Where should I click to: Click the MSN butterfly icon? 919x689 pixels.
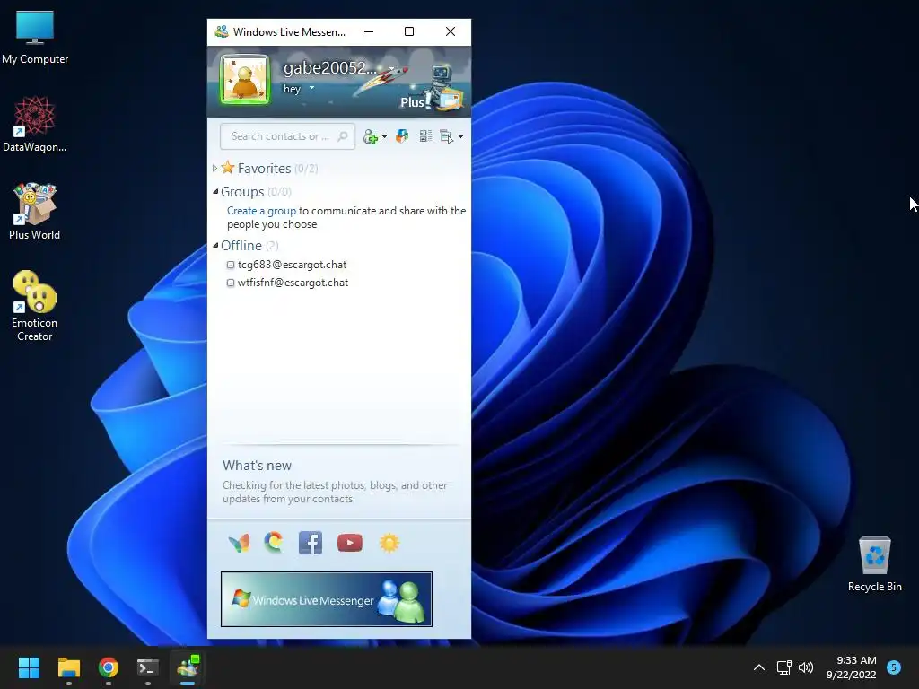coord(239,543)
